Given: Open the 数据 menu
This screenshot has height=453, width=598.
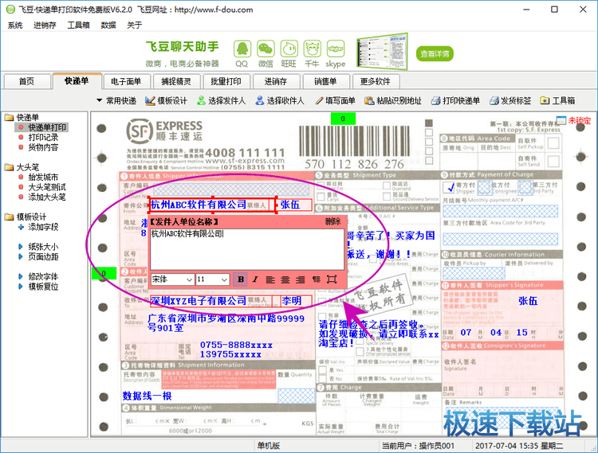Looking at the screenshot, I should click(x=108, y=25).
